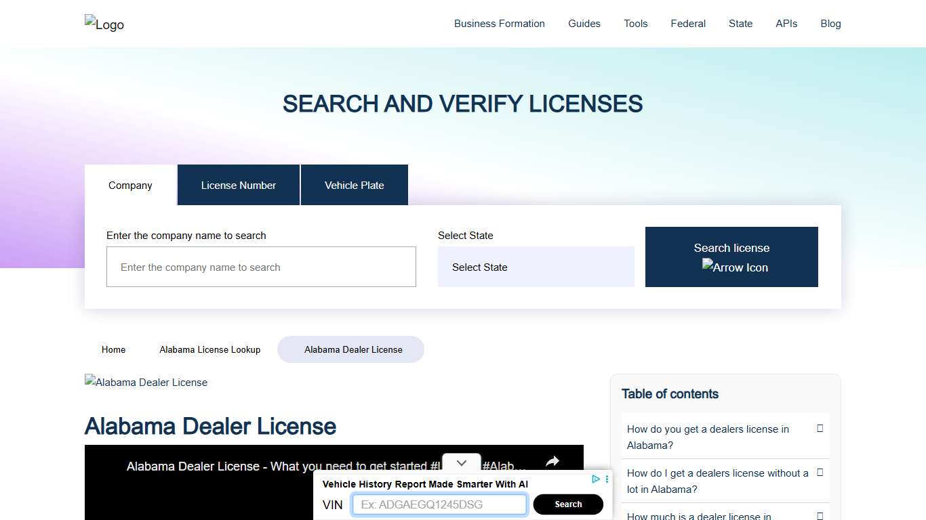926x520 pixels.
Task: Switch to the License Number tab
Action: coord(238,184)
